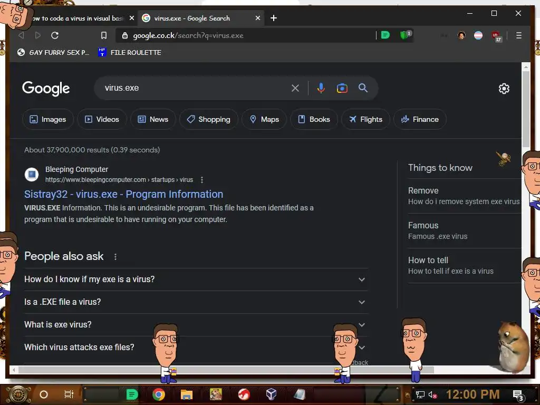Screen dimensions: 540x405
Task: Click the 12:00 PM taskbar clock
Action: (x=473, y=394)
